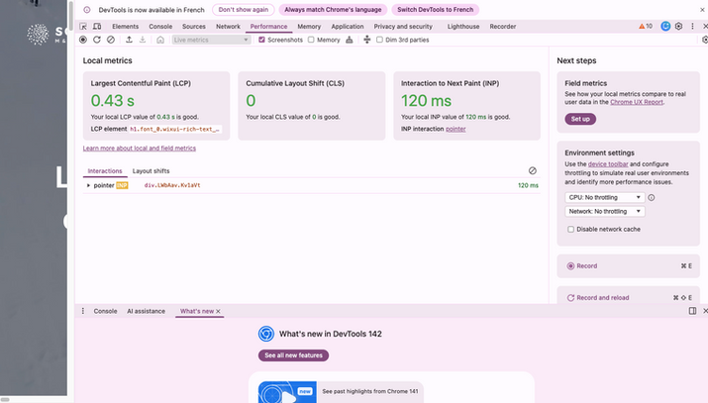Image resolution: width=708 pixels, height=403 pixels.
Task: Open the Network throttling dropdown
Action: (604, 212)
